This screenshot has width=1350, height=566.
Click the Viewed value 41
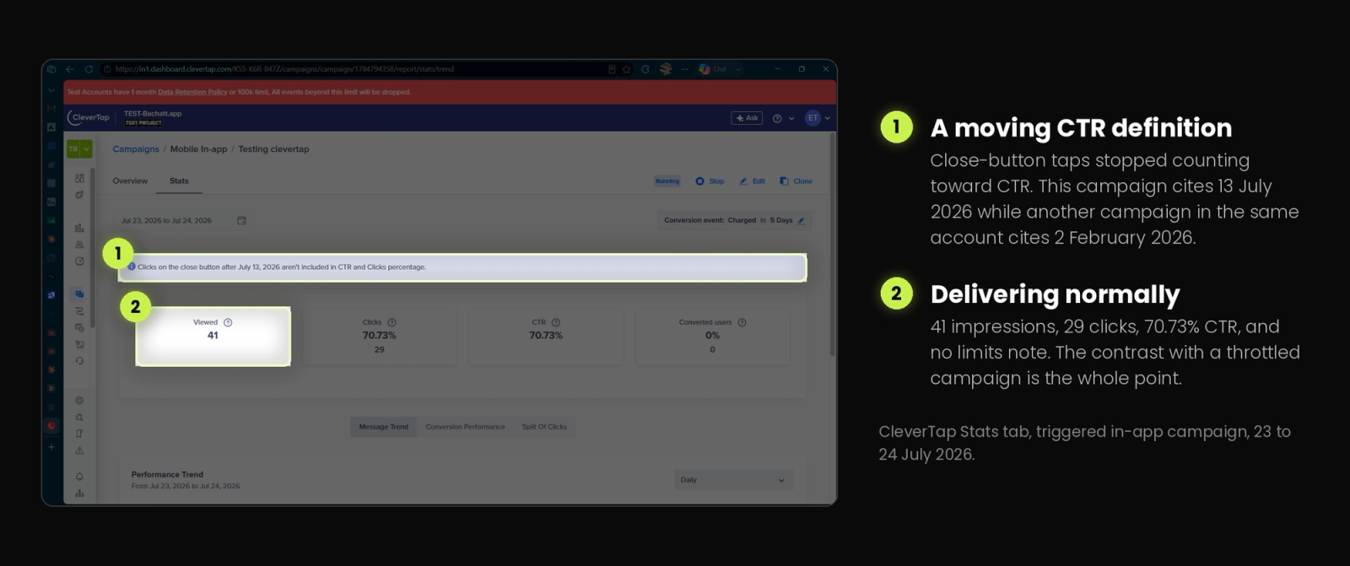pyautogui.click(x=213, y=336)
